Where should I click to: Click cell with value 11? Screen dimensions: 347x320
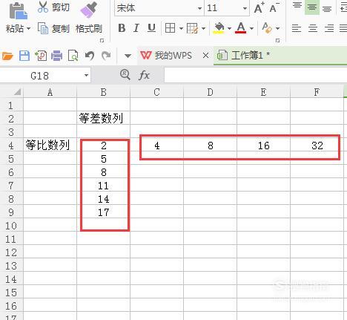click(x=103, y=186)
